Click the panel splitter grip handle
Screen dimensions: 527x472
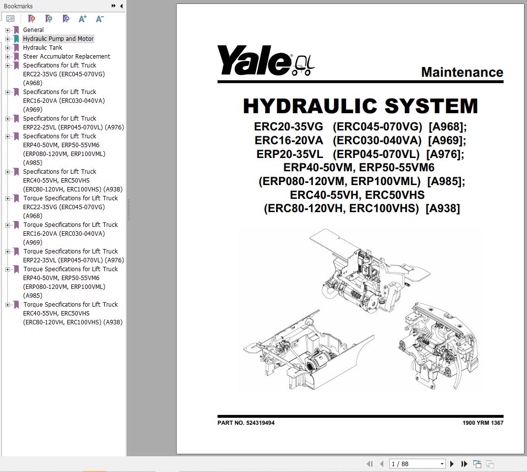click(x=128, y=210)
